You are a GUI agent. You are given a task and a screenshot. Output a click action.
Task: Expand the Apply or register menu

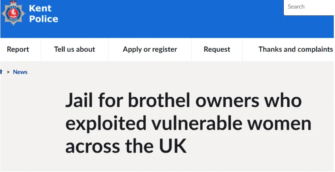point(150,49)
